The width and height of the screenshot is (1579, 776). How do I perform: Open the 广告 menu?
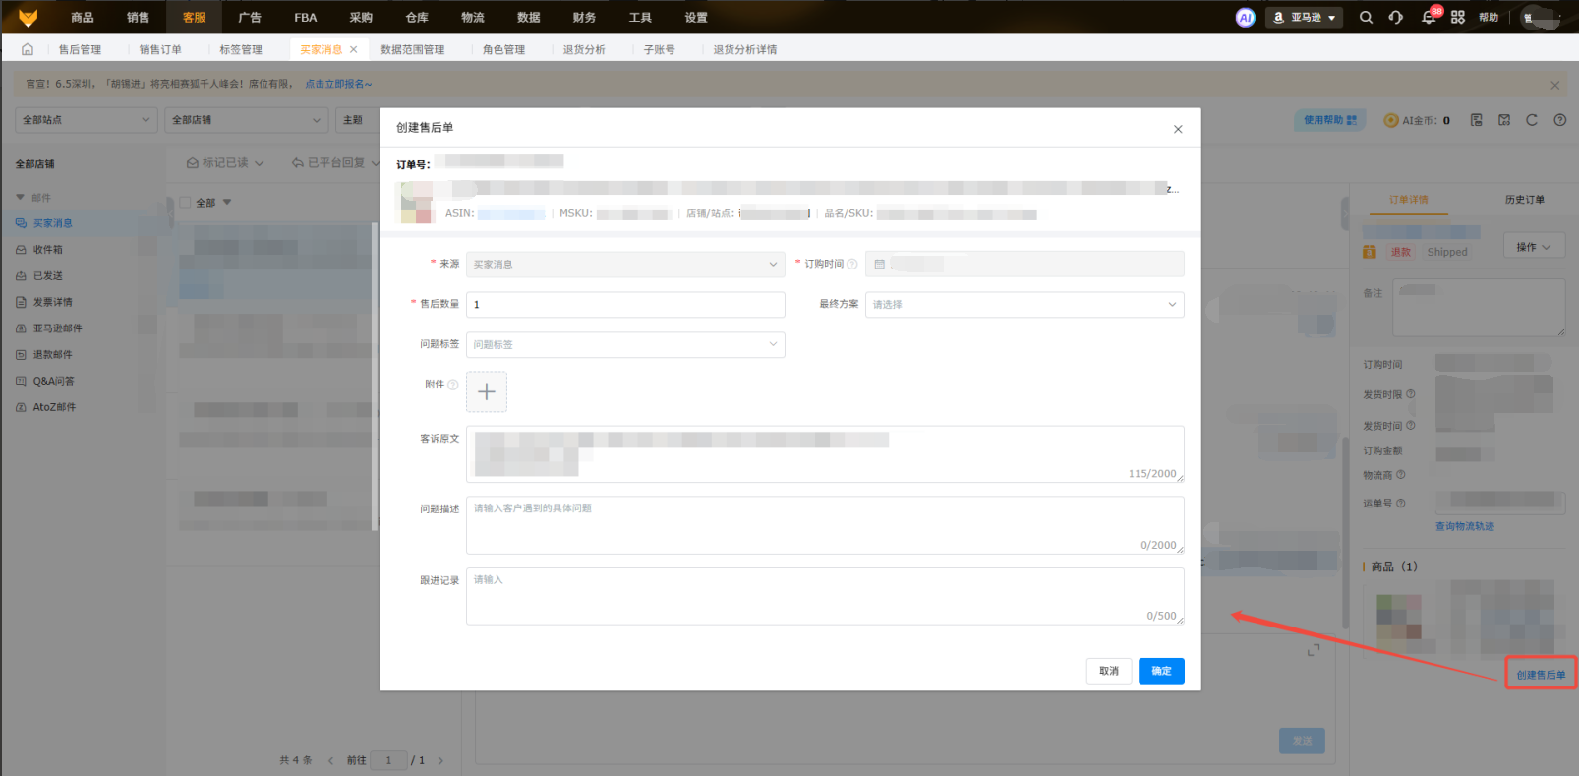250,17
